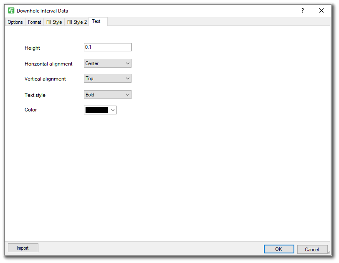
Task: Click the Horizontal alignment dropdown chevron
Action: 127,63
